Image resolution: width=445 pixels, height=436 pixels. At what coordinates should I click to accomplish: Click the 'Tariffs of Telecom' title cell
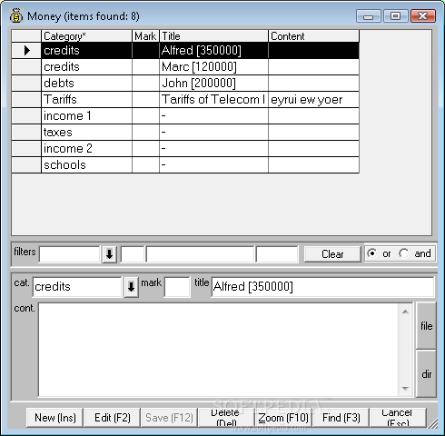[x=213, y=99]
